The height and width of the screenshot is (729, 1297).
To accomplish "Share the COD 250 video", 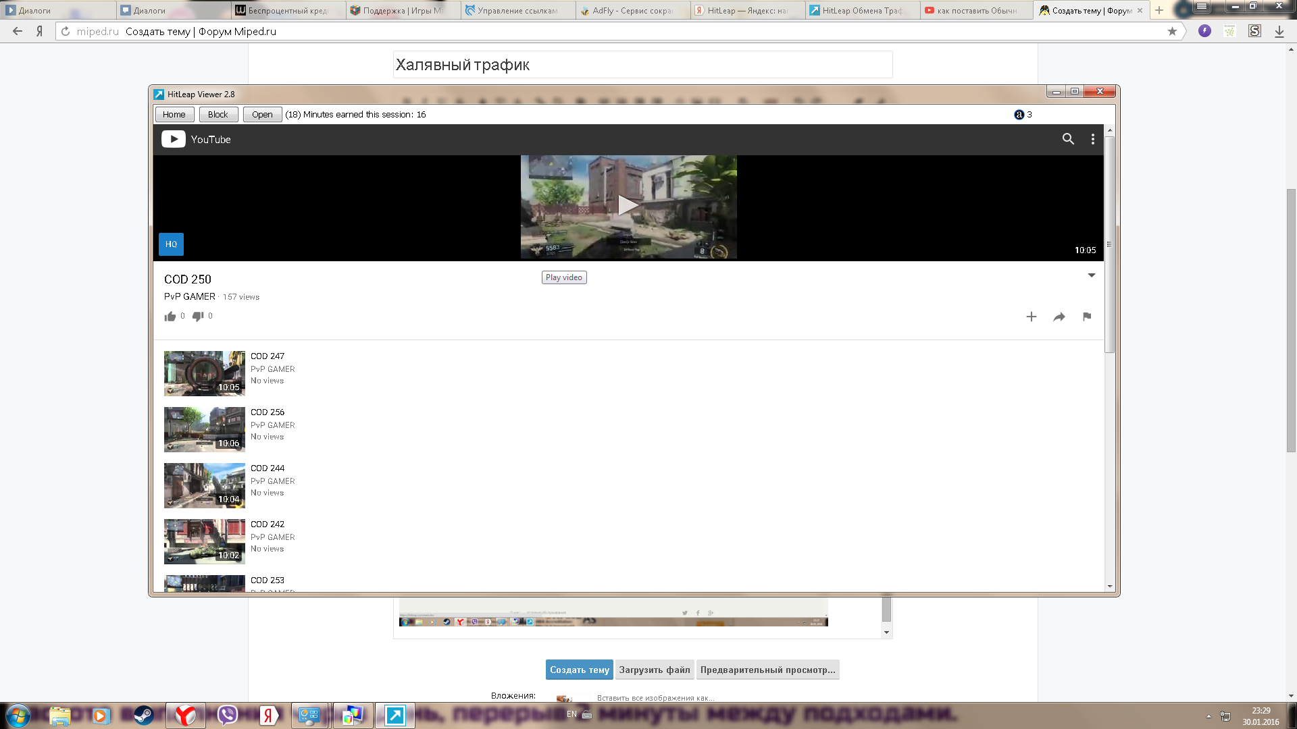I will point(1059,317).
